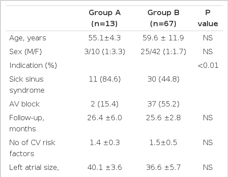Click the Group A (n=13) column header
This screenshot has width=228, height=177.
pos(105,18)
